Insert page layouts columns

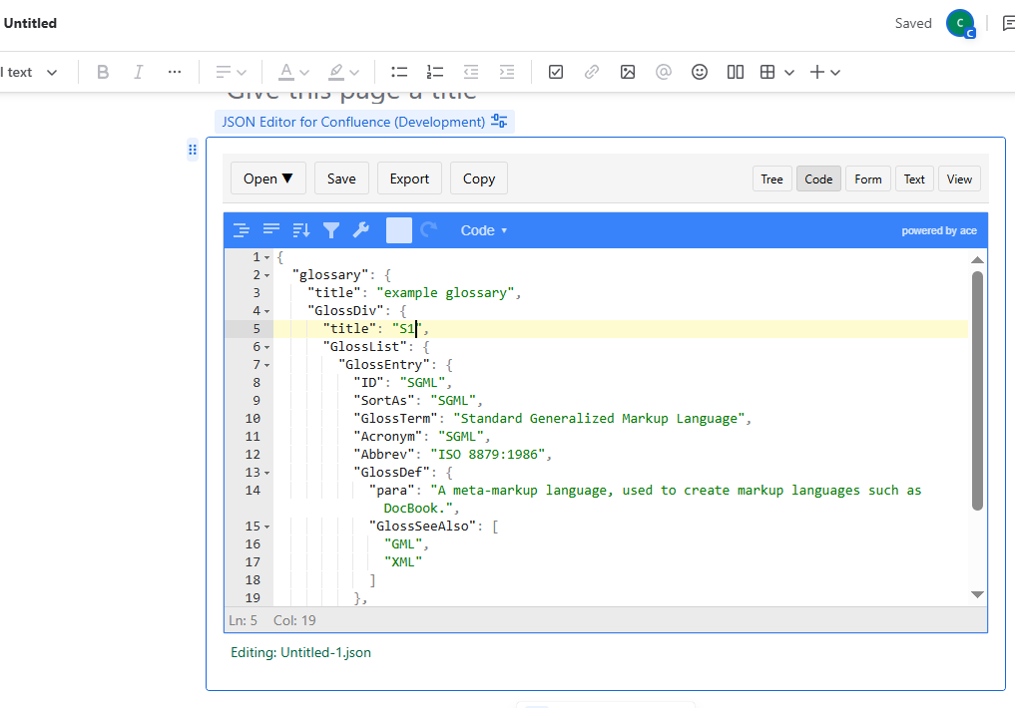[736, 72]
